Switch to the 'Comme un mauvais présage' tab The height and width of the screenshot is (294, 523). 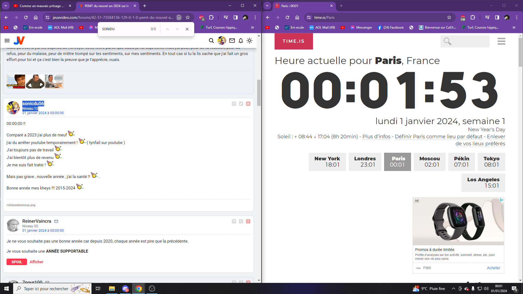41,6
